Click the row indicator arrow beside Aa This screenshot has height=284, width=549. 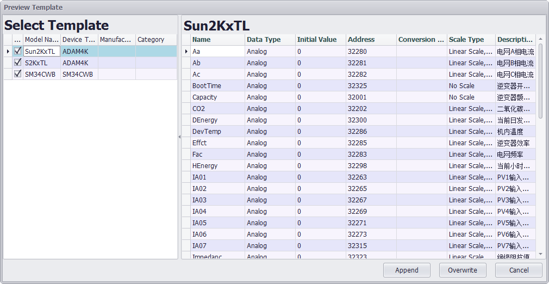click(x=186, y=51)
